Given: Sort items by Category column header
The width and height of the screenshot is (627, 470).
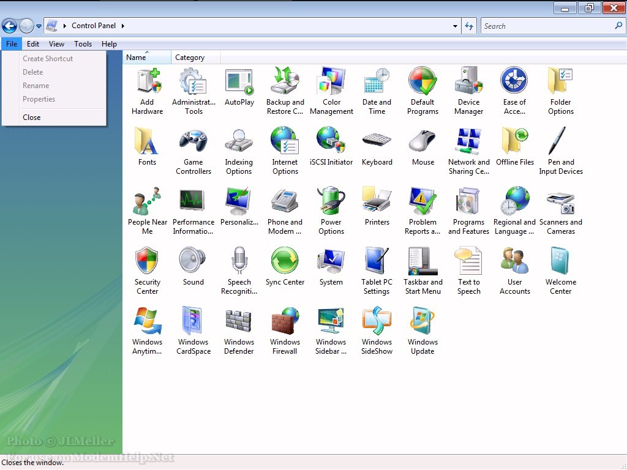Looking at the screenshot, I should pos(190,58).
